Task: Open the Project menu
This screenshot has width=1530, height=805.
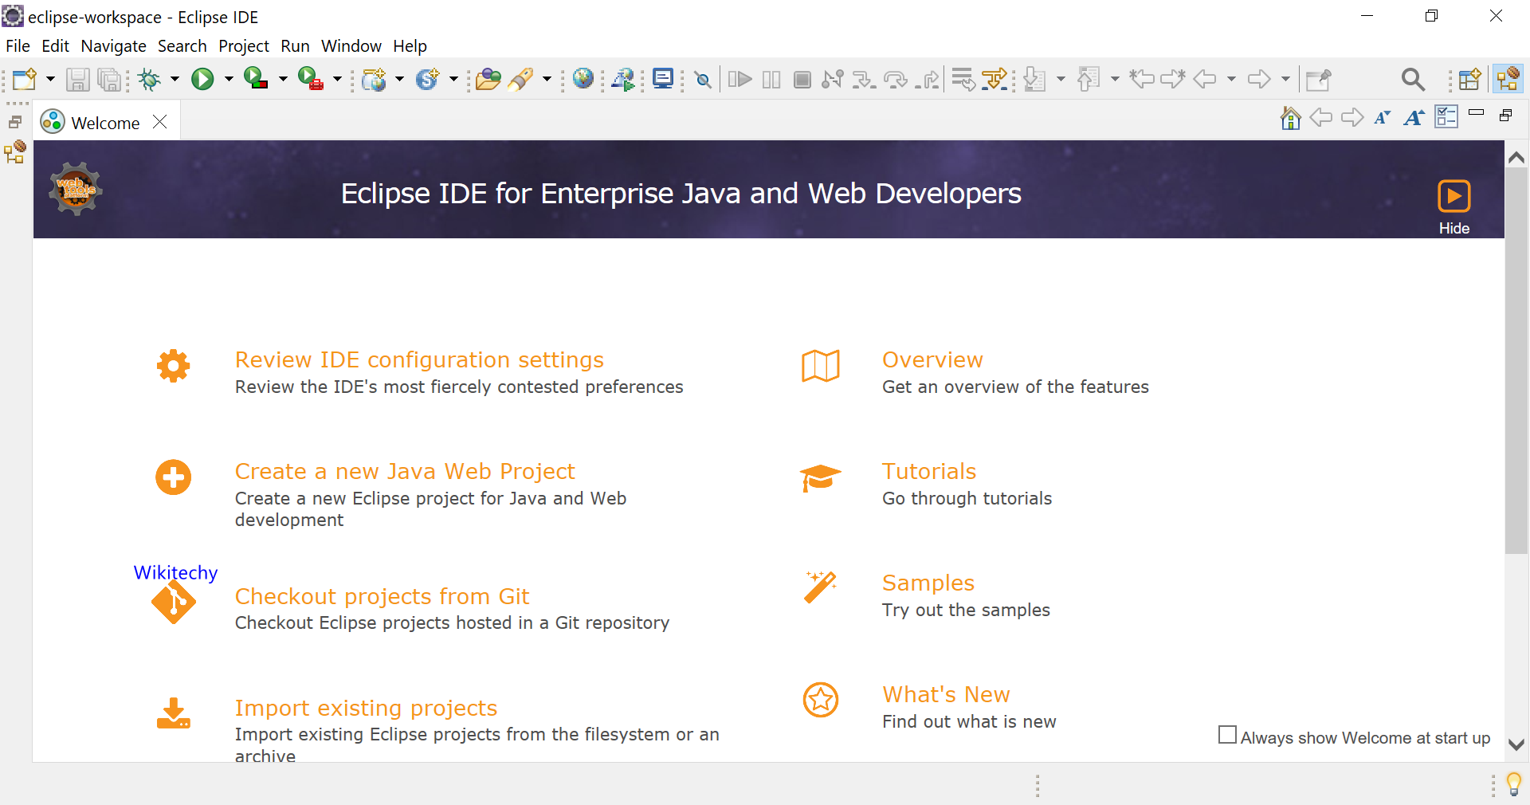Action: 243,46
